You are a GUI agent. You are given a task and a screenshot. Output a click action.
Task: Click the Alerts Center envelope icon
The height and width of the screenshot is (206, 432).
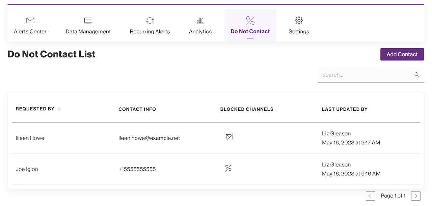tap(30, 21)
